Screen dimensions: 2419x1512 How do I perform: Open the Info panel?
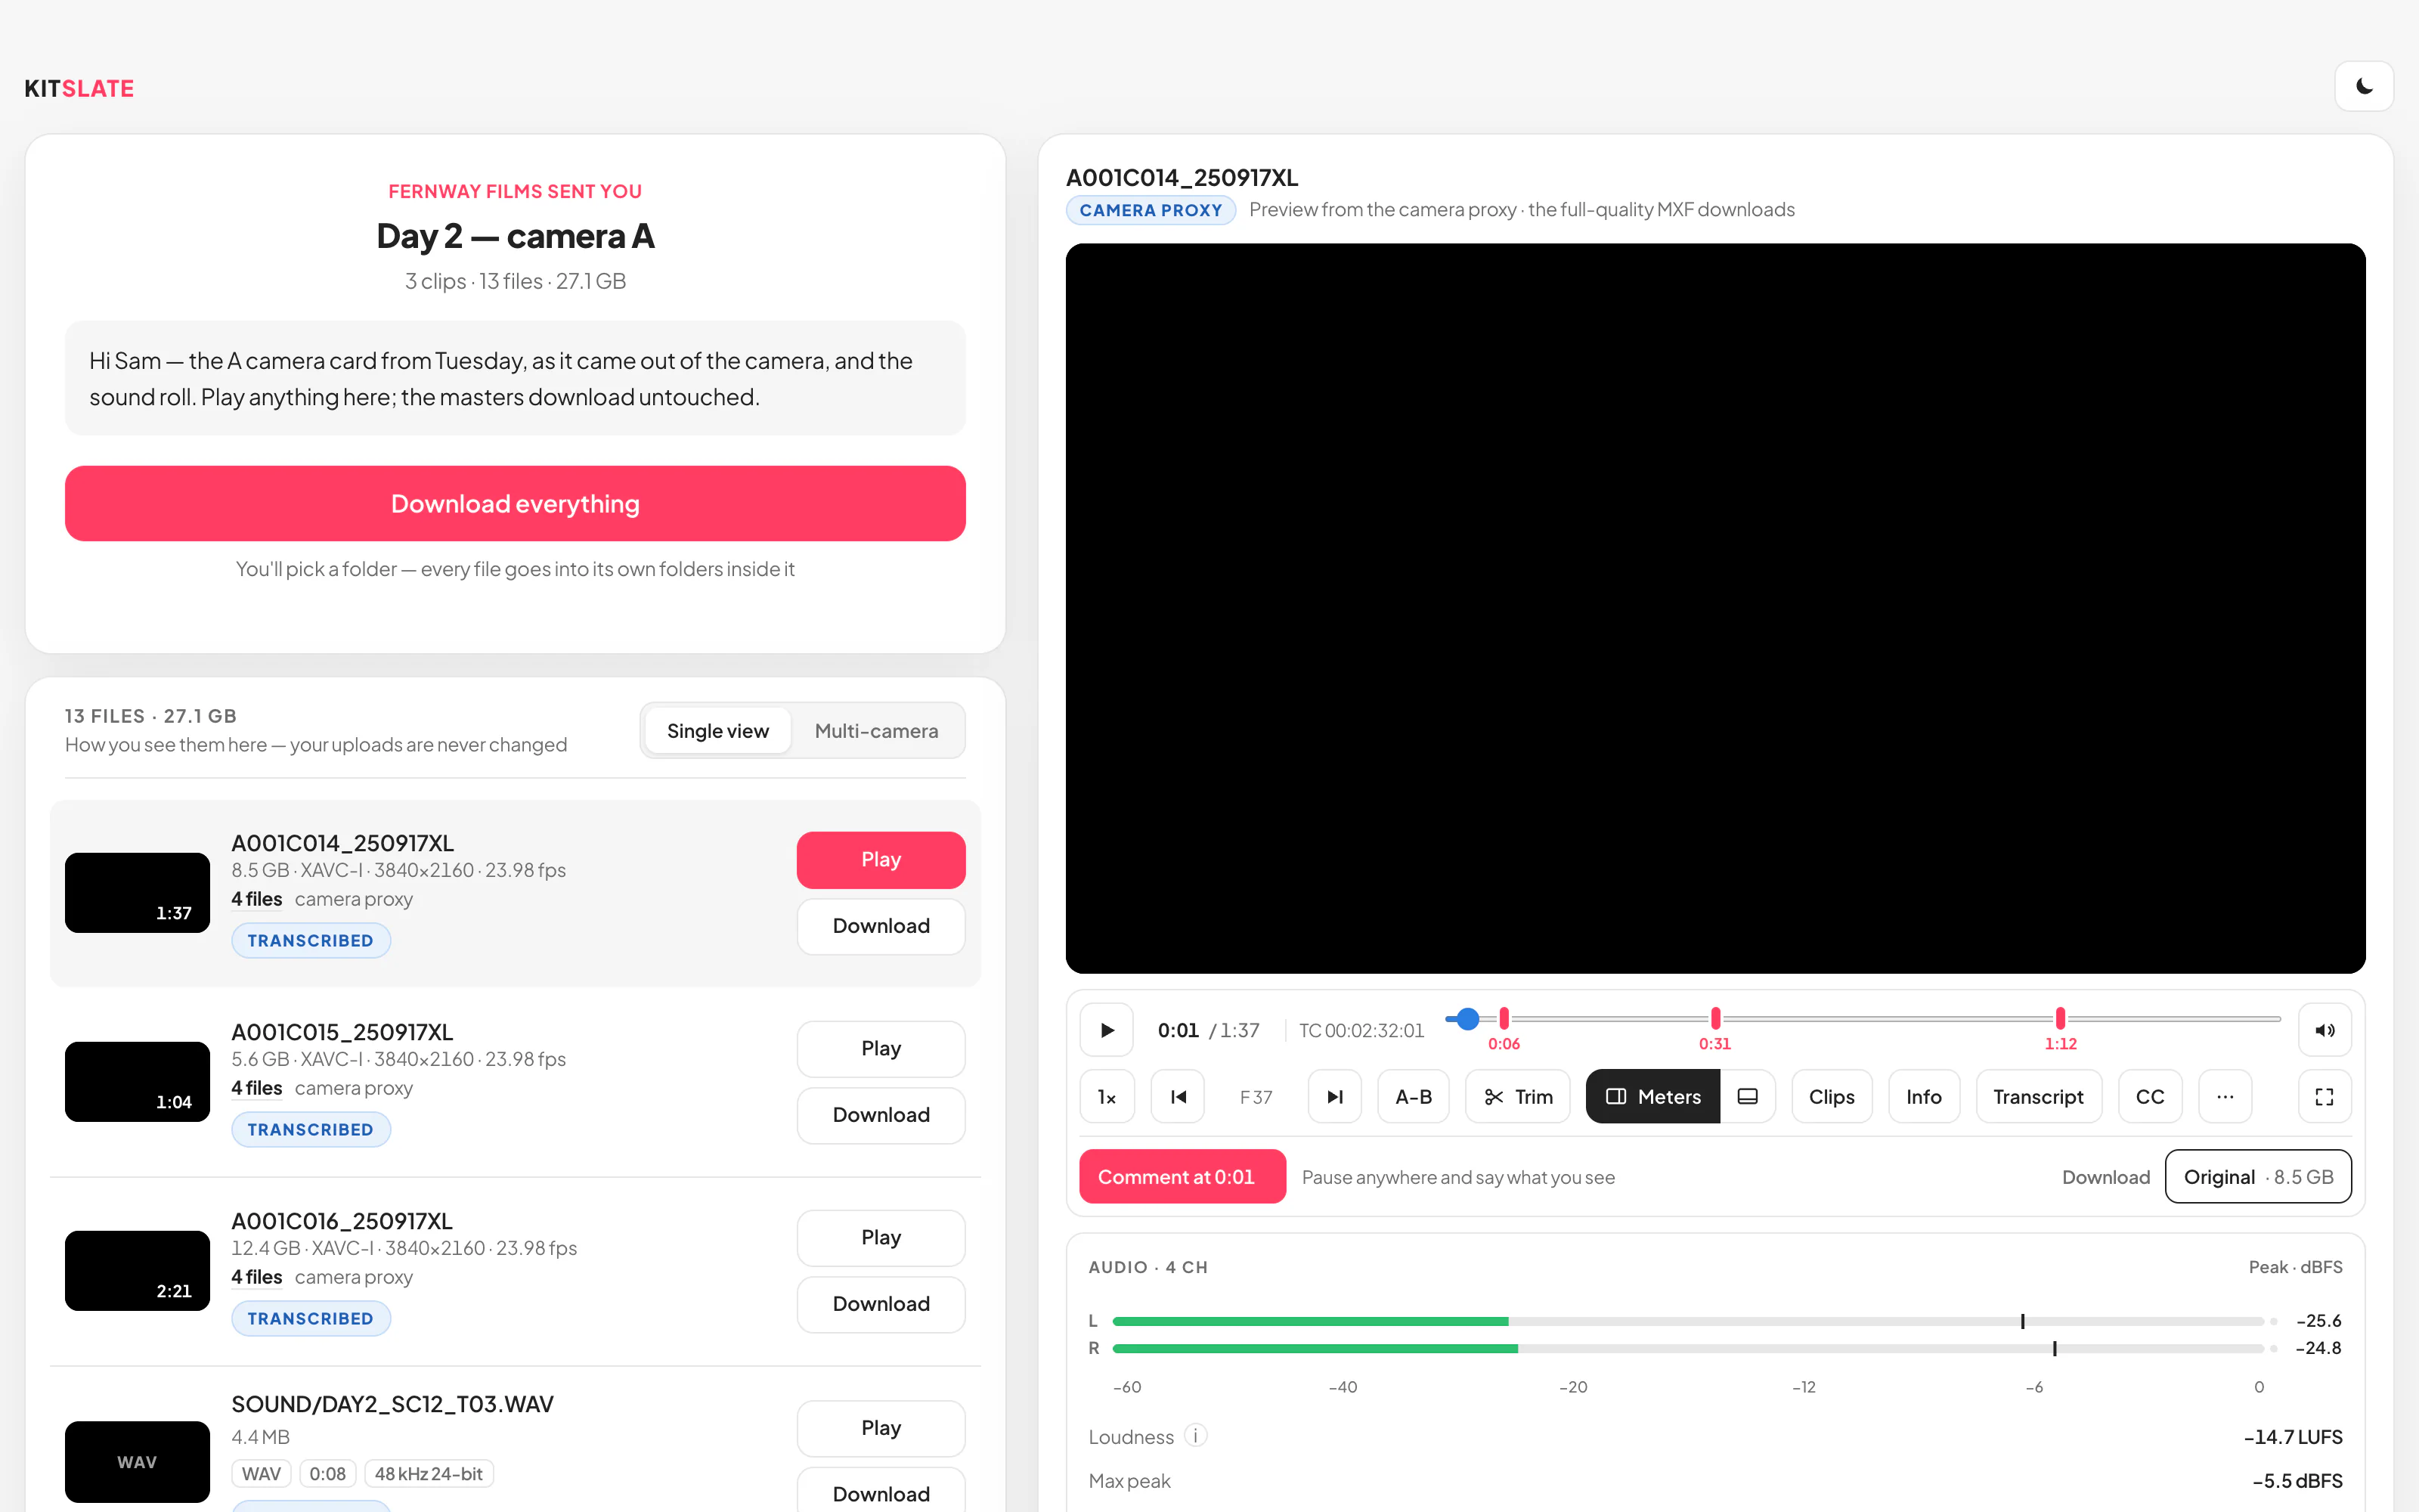point(1923,1097)
